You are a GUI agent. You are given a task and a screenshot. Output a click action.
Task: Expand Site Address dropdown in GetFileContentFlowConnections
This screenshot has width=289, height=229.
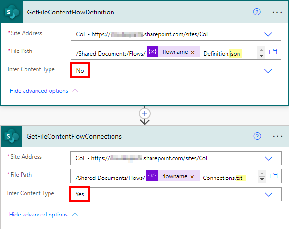coord(268,158)
